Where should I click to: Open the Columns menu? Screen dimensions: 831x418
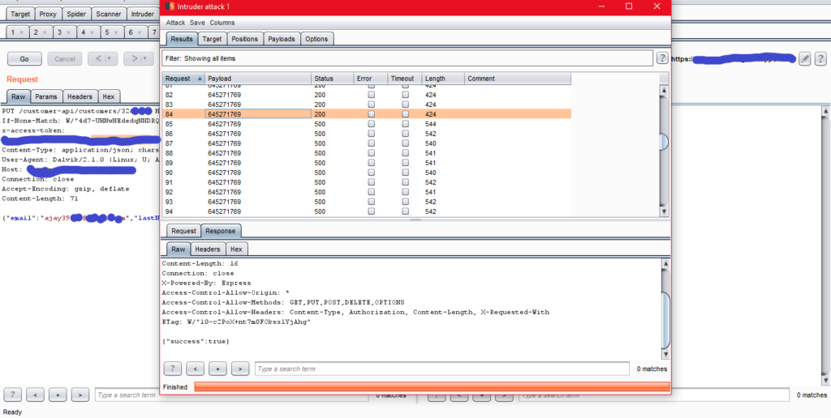(222, 23)
